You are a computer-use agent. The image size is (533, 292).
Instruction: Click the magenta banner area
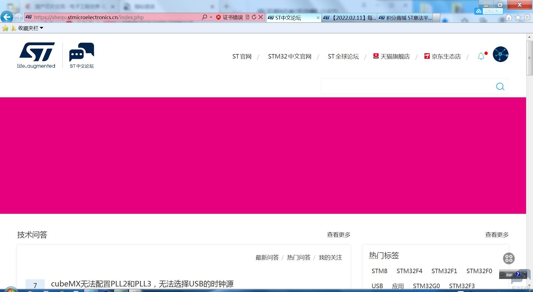263,156
